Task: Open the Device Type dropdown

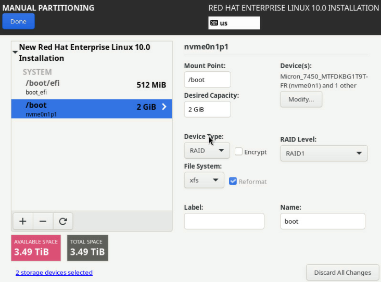Action: [x=207, y=150]
